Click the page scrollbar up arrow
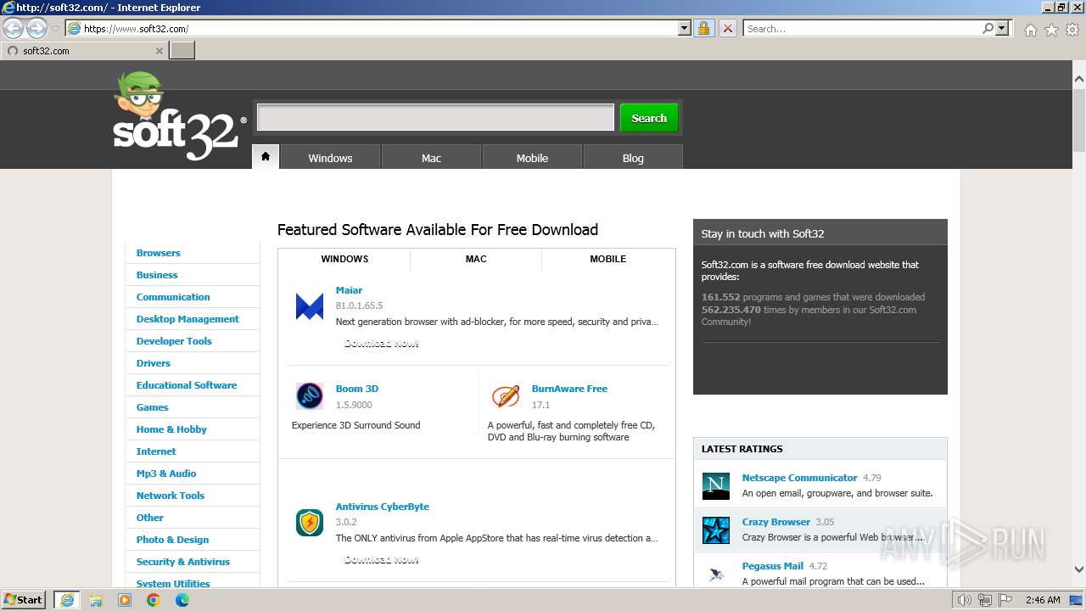The height and width of the screenshot is (611, 1086). click(1078, 79)
